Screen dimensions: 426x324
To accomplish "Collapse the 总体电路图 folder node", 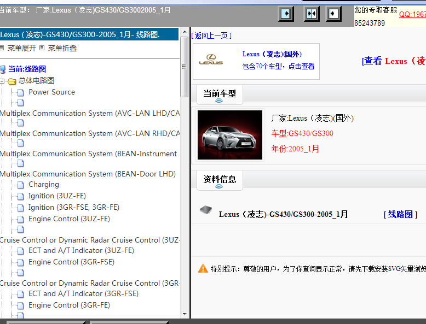I will click(x=2, y=81).
